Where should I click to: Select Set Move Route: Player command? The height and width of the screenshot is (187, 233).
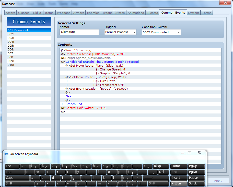[141, 66]
